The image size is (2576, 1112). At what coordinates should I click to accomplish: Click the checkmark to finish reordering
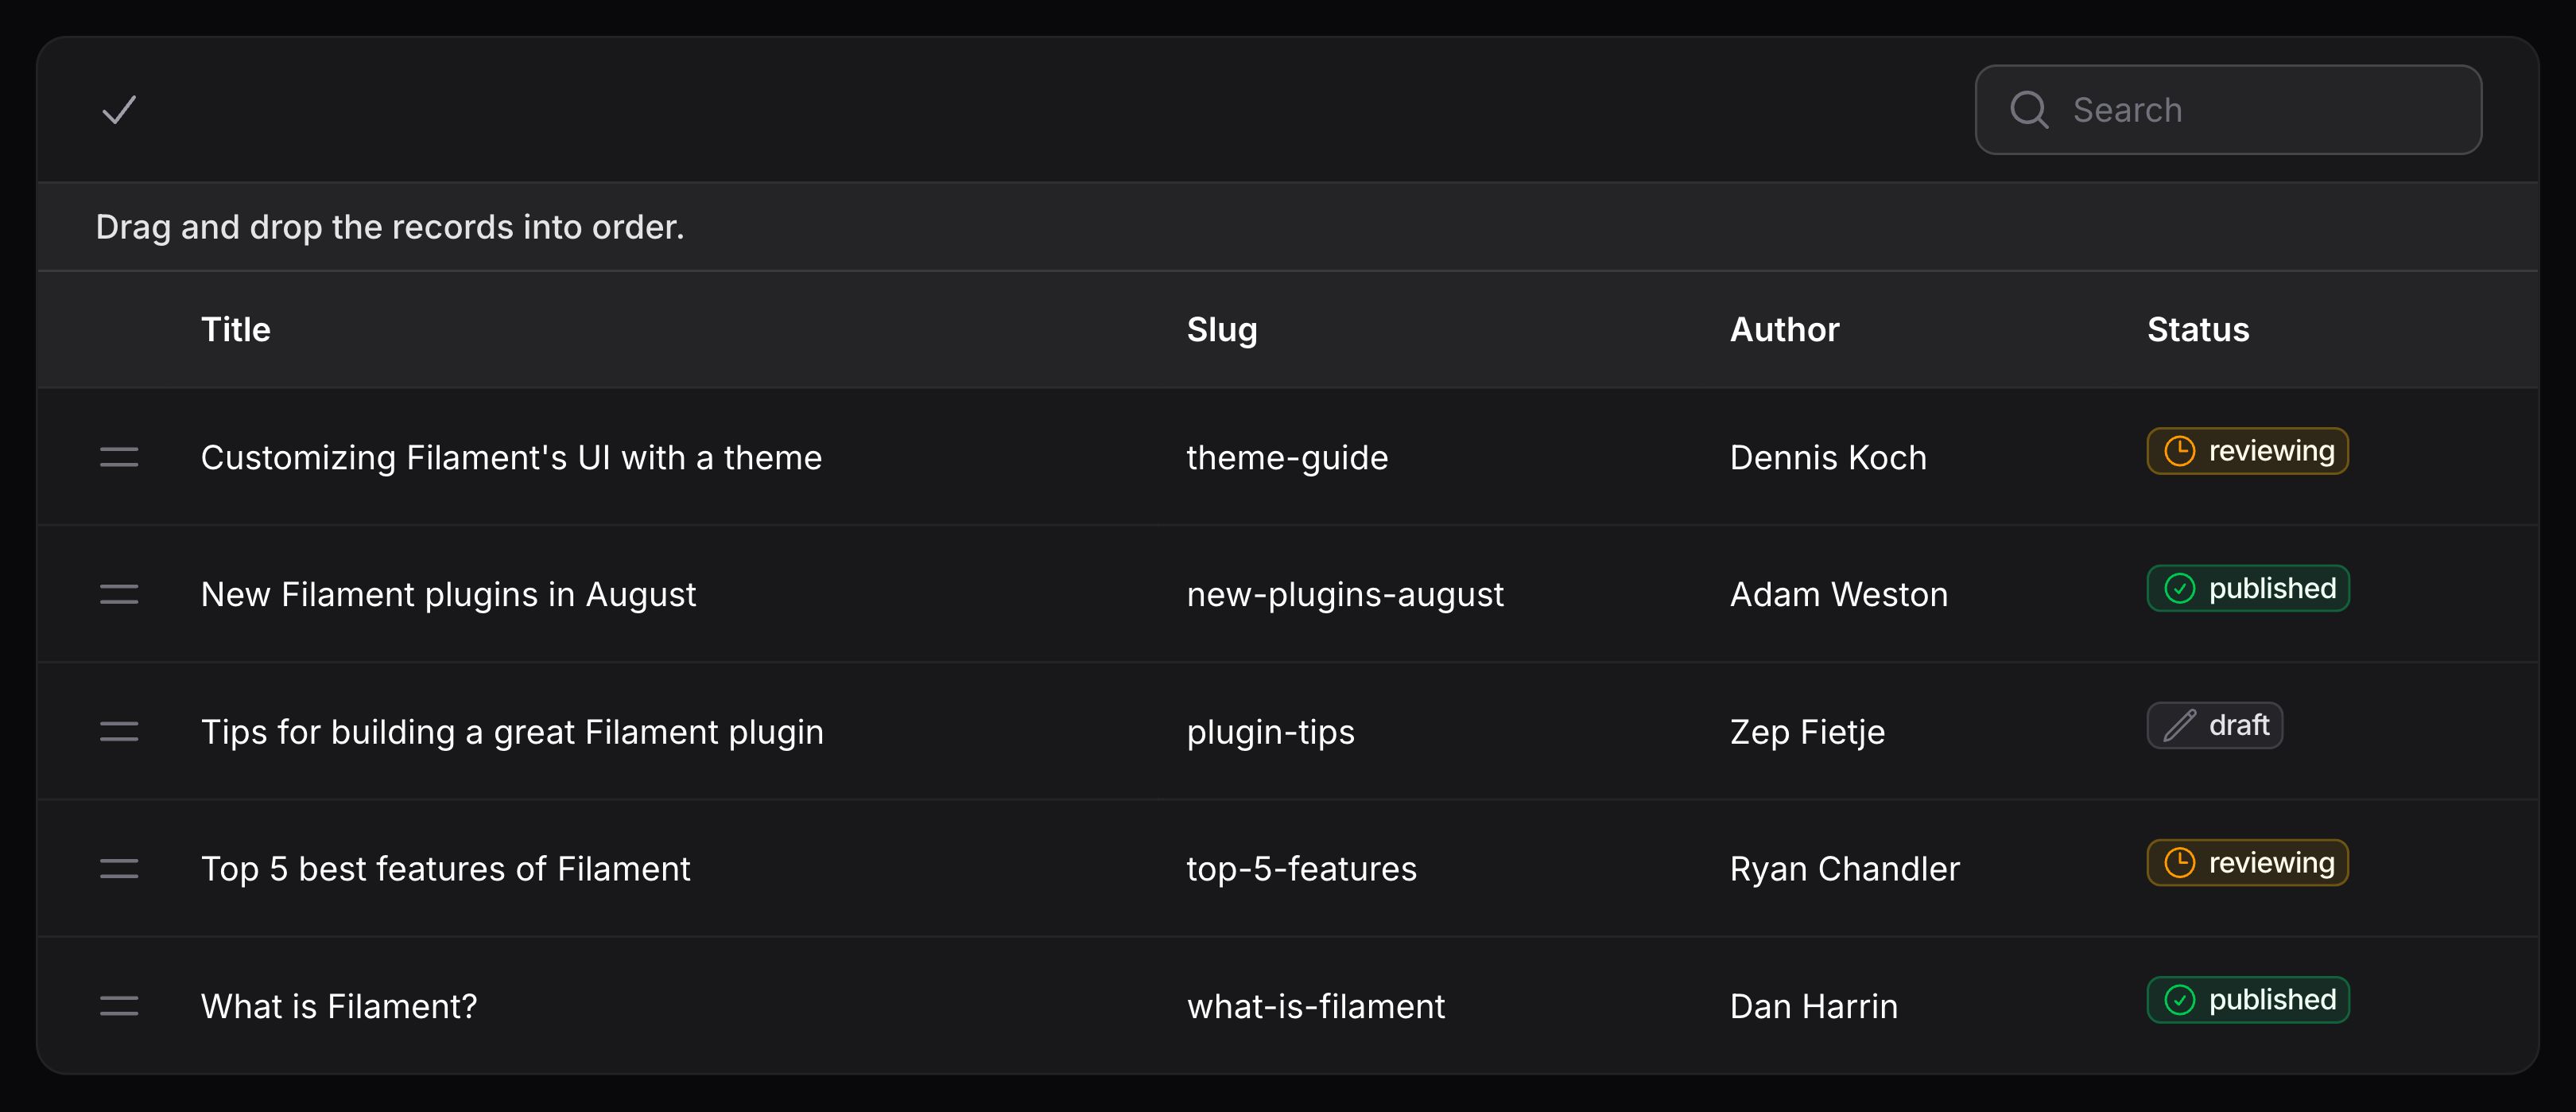click(119, 110)
